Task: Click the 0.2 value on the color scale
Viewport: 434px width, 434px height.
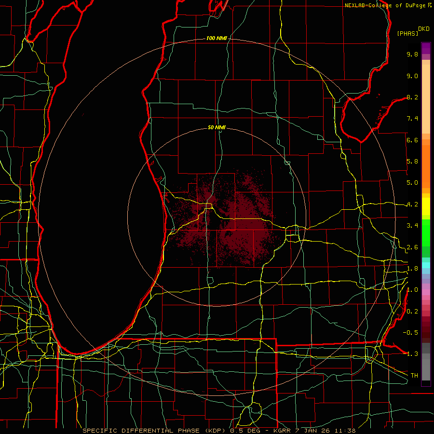Action: [x=412, y=312]
